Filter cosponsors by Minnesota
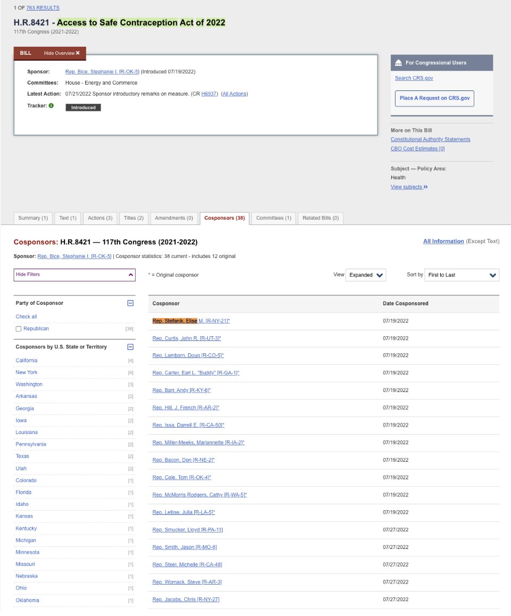 click(28, 552)
